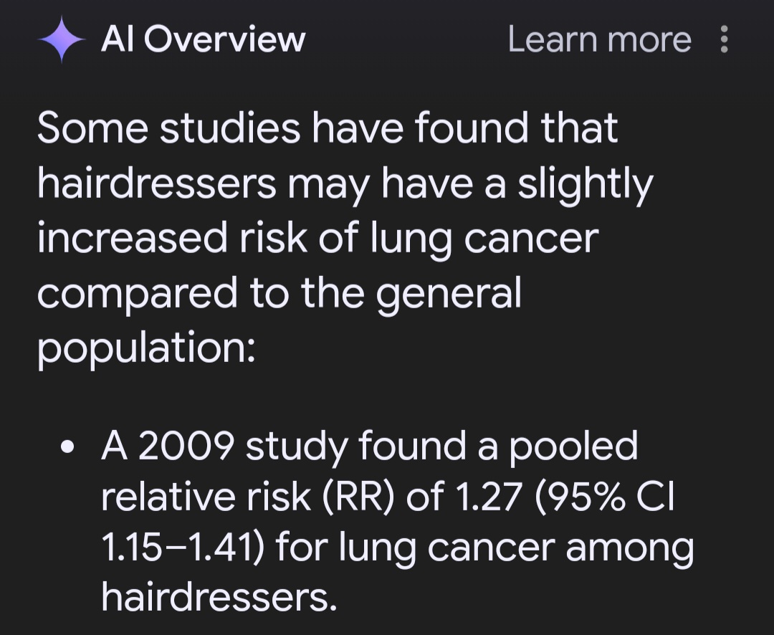
Task: Click the "1.27" relative risk value
Action: [x=488, y=497]
